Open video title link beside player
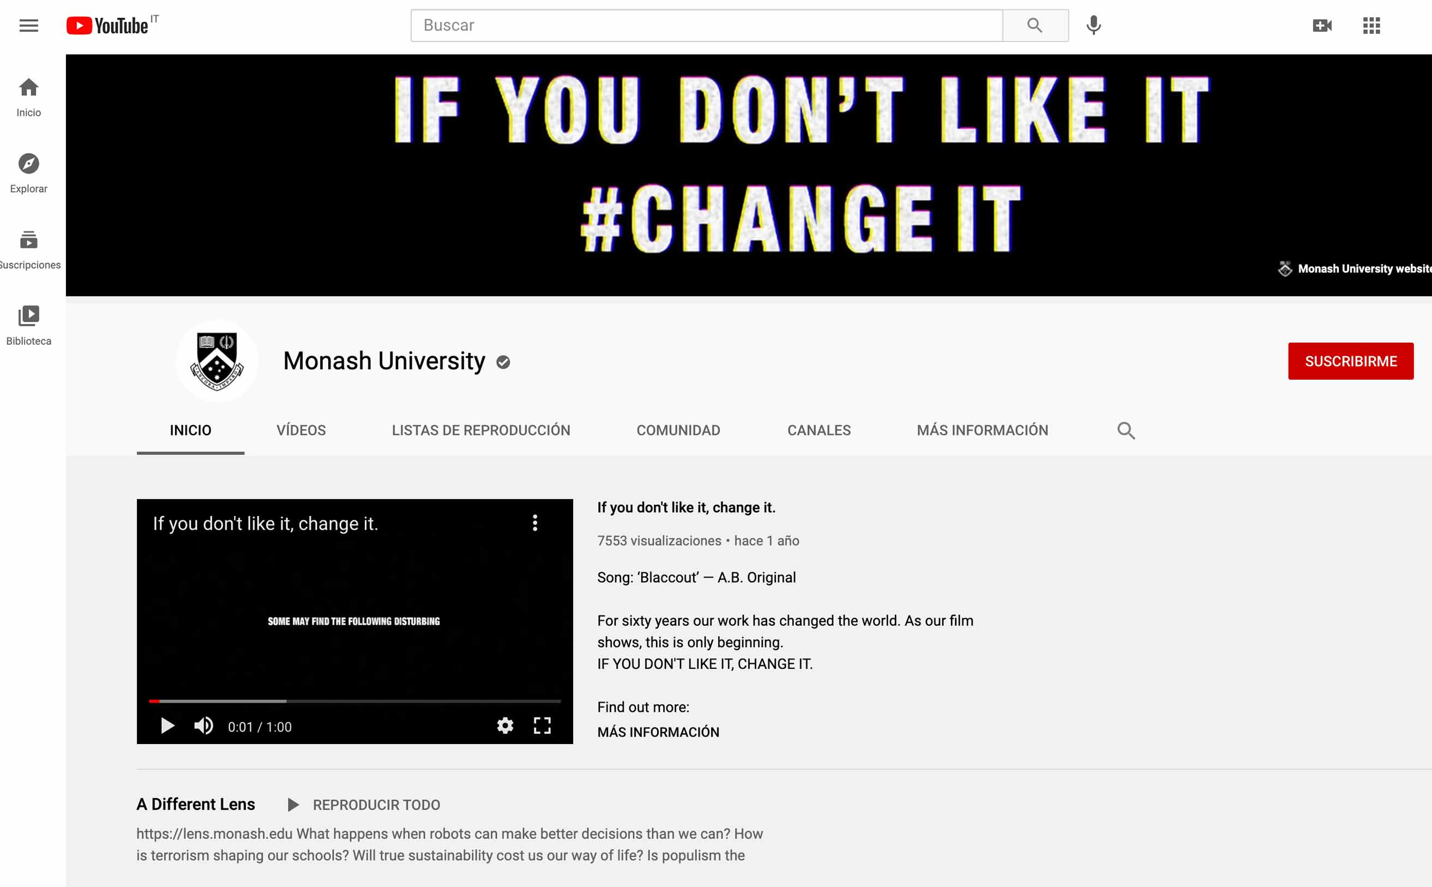Image resolution: width=1432 pixels, height=887 pixels. 686,507
